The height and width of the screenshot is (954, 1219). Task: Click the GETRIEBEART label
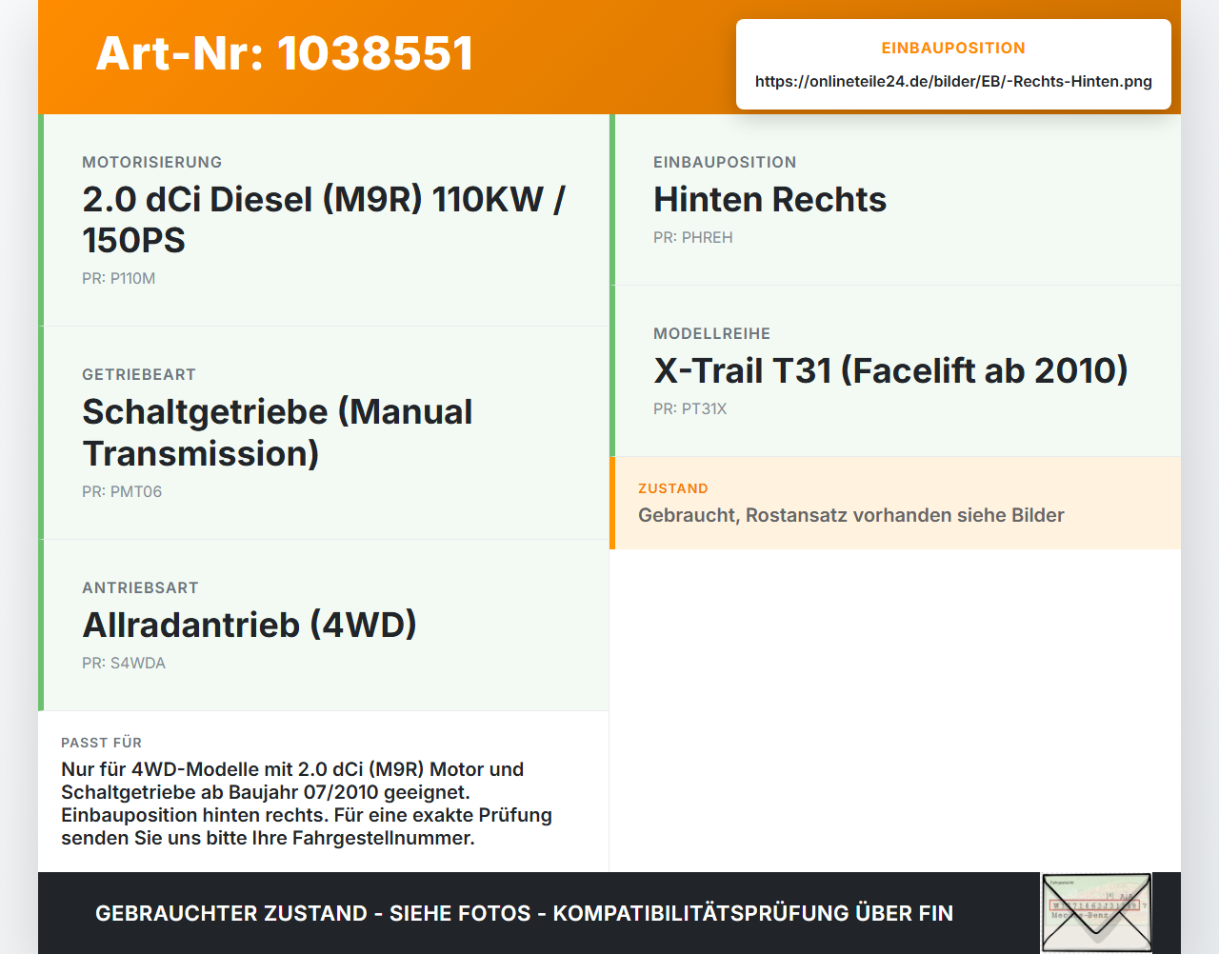pos(139,375)
